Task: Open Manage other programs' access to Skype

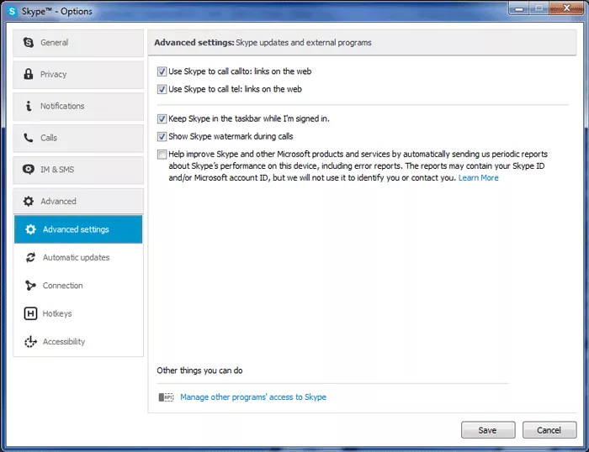Action: [x=253, y=397]
